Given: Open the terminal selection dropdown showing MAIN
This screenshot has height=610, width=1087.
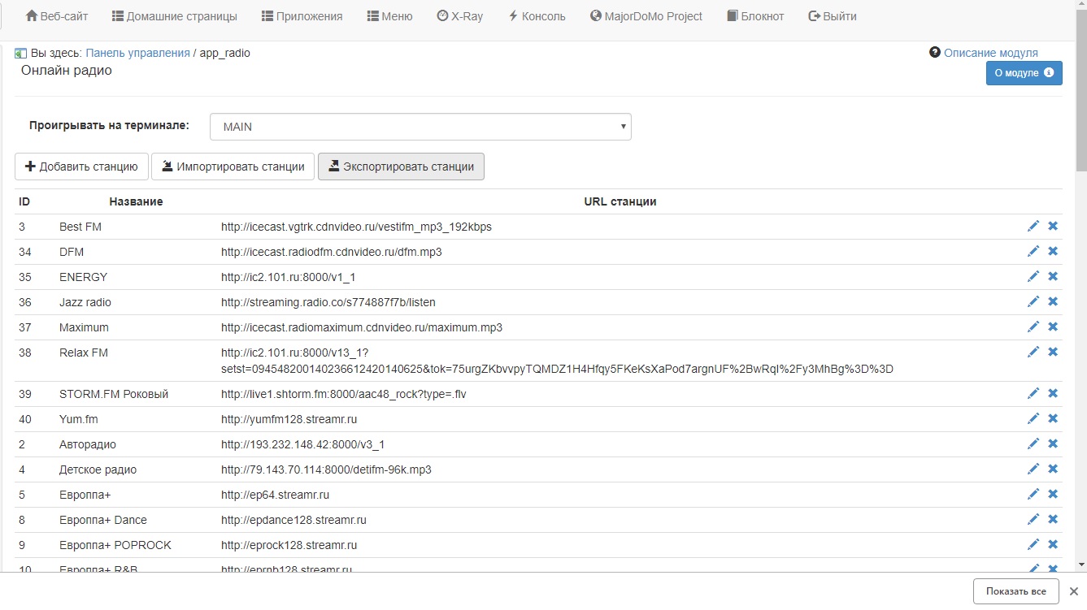Looking at the screenshot, I should point(420,127).
